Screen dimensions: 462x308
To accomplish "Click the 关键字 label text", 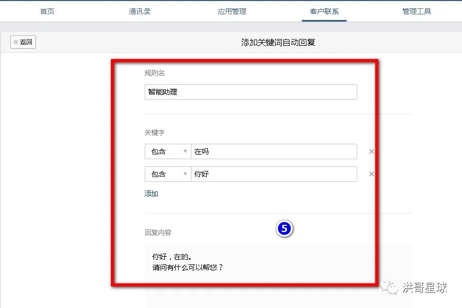I will 155,132.
